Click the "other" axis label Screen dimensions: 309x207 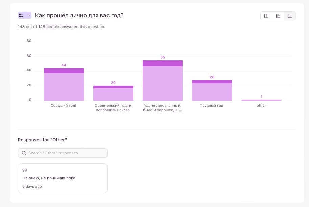[x=261, y=106]
